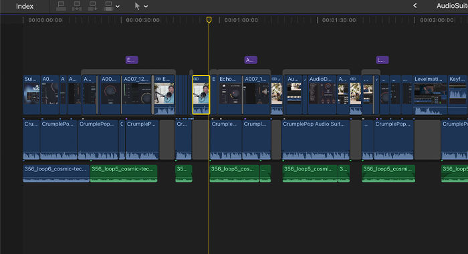Connect clip to primary storyline icon
This screenshot has height=254, width=468.
pos(61,6)
